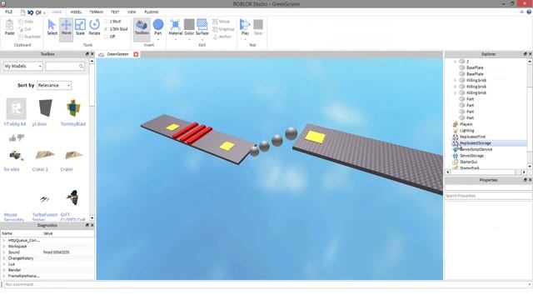Expand the Z model in Explorer
The height and width of the screenshot is (300, 533).
[455, 62]
